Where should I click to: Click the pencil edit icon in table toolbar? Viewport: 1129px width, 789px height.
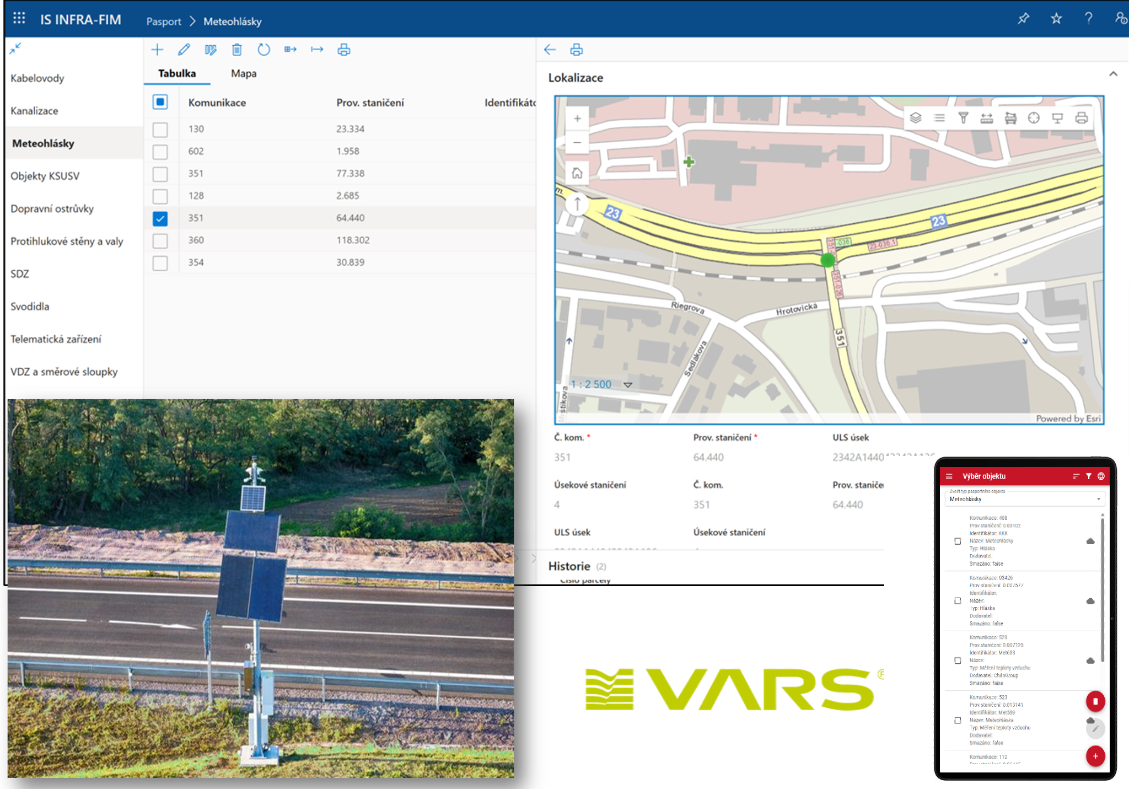184,50
